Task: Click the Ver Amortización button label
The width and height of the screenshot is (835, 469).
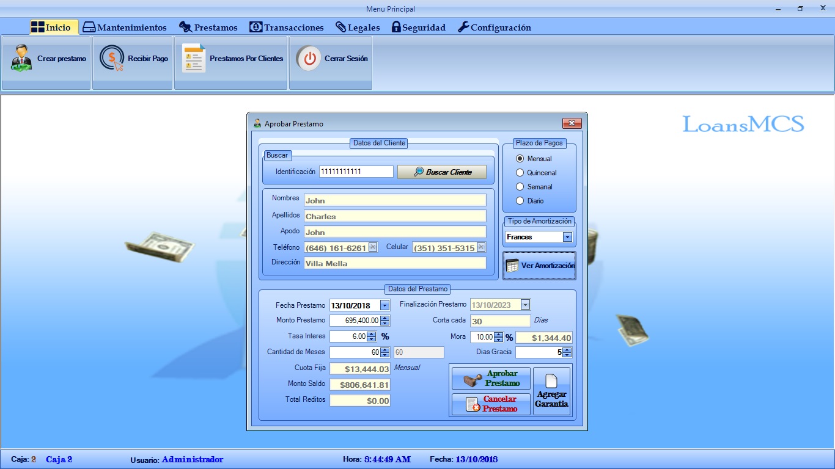Action: [x=548, y=266]
